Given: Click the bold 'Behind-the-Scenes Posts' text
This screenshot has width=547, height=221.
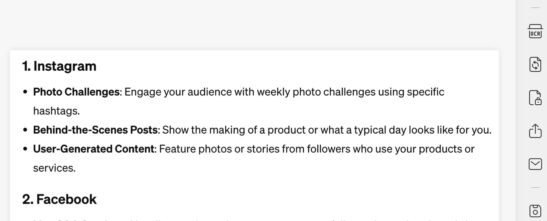Looking at the screenshot, I should tap(95, 130).
